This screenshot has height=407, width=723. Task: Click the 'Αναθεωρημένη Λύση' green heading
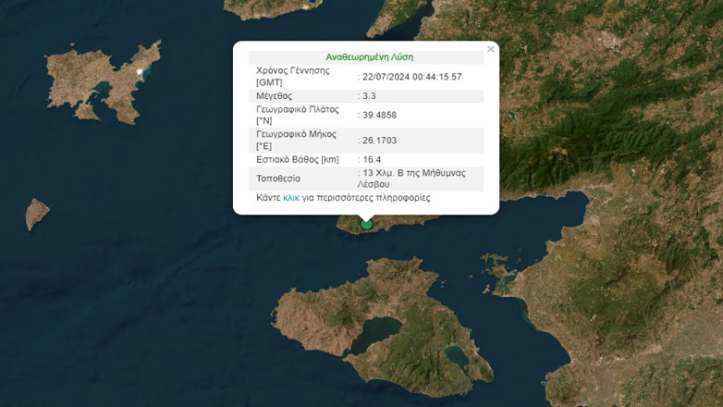pos(370,56)
